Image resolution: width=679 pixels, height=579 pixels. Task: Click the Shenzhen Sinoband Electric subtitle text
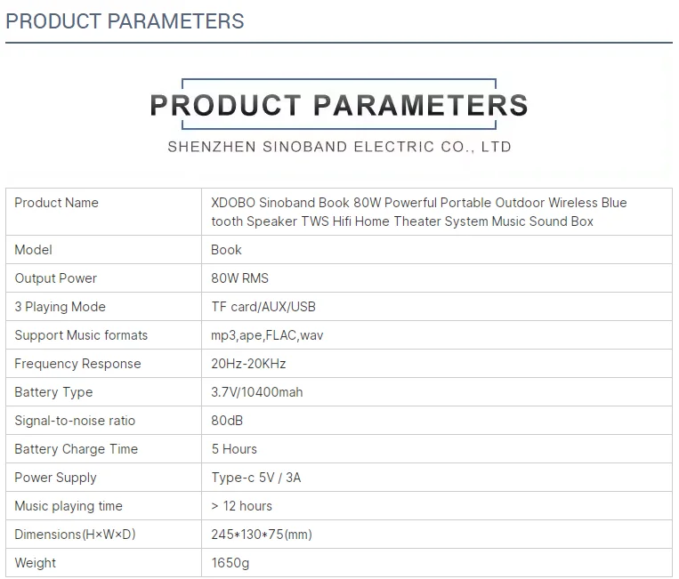pos(339,147)
